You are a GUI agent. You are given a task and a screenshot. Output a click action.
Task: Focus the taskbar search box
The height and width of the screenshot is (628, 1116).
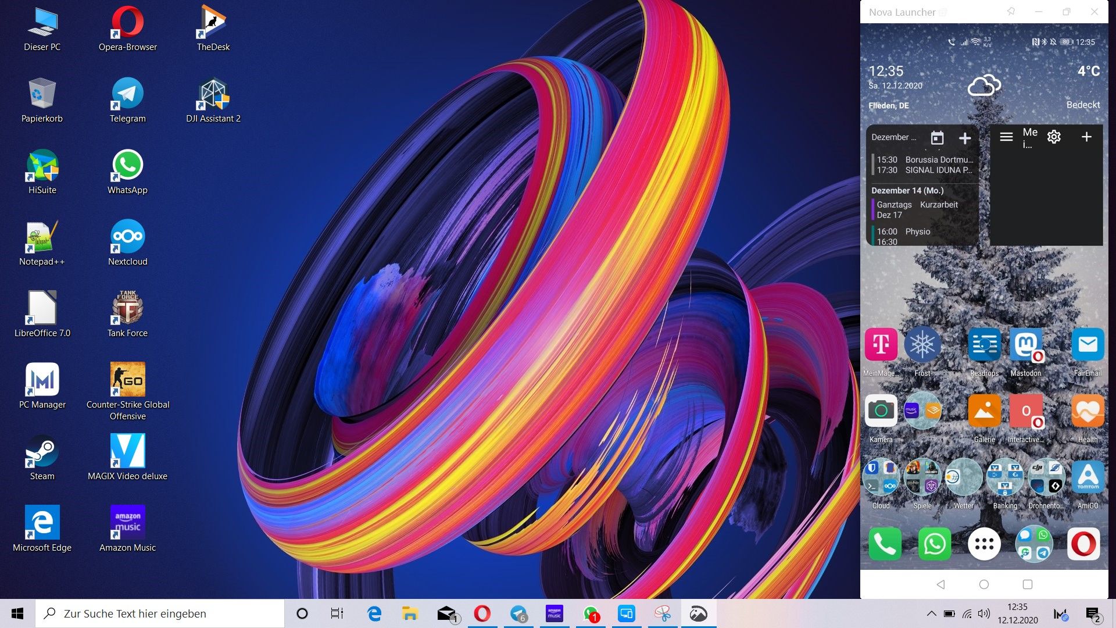pyautogui.click(x=160, y=613)
